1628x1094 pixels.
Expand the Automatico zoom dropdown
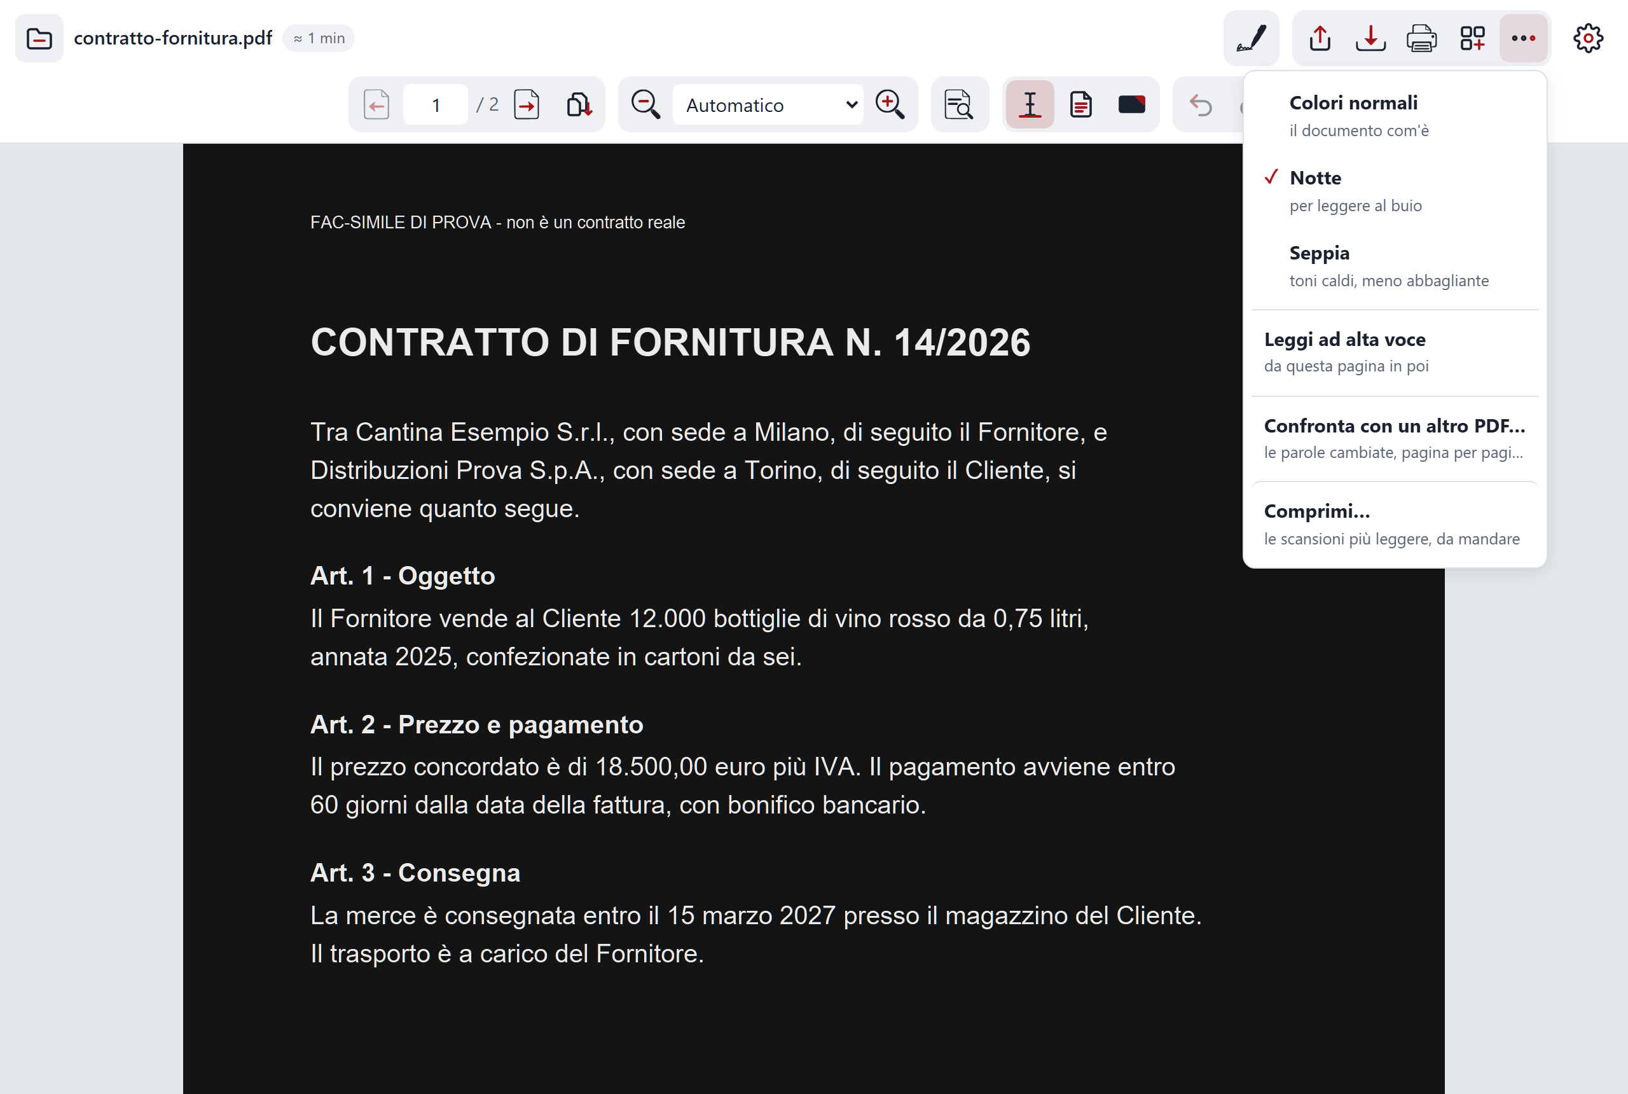point(768,106)
